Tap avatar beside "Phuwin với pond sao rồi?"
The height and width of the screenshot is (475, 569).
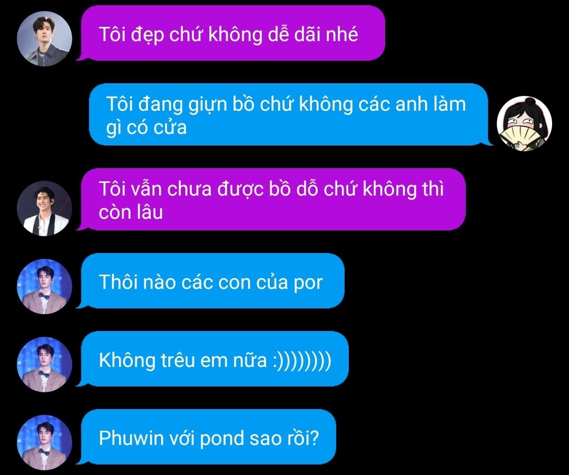(x=45, y=442)
